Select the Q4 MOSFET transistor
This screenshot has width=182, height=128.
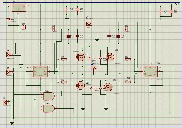coord(108,87)
